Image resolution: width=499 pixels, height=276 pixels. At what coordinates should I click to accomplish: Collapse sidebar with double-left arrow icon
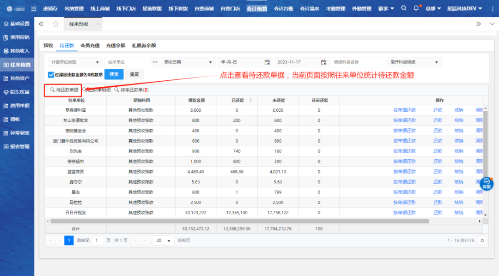tap(41, 24)
